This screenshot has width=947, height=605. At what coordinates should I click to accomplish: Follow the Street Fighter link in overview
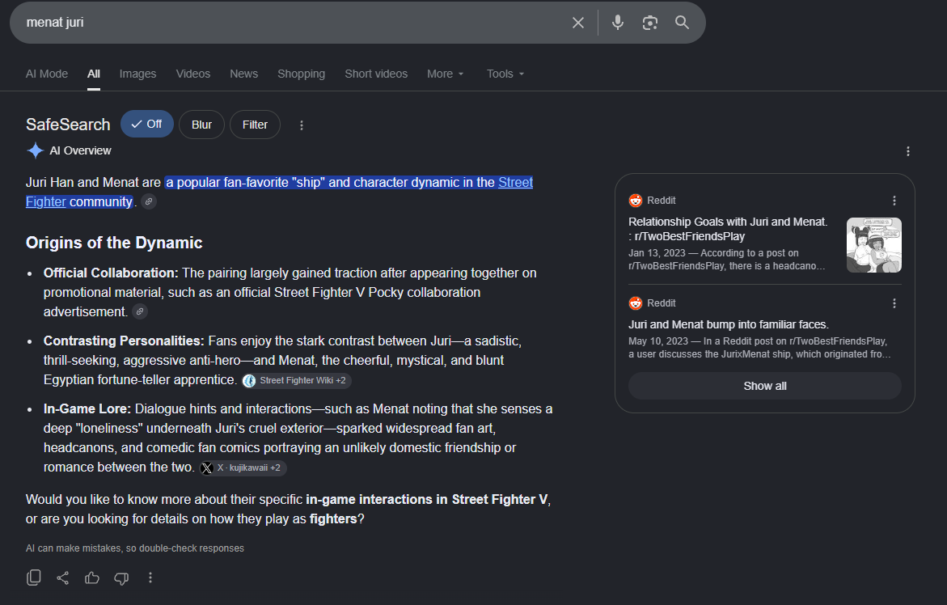click(515, 182)
